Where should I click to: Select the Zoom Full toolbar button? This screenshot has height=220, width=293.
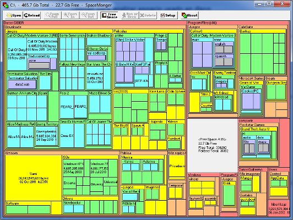[52, 15]
